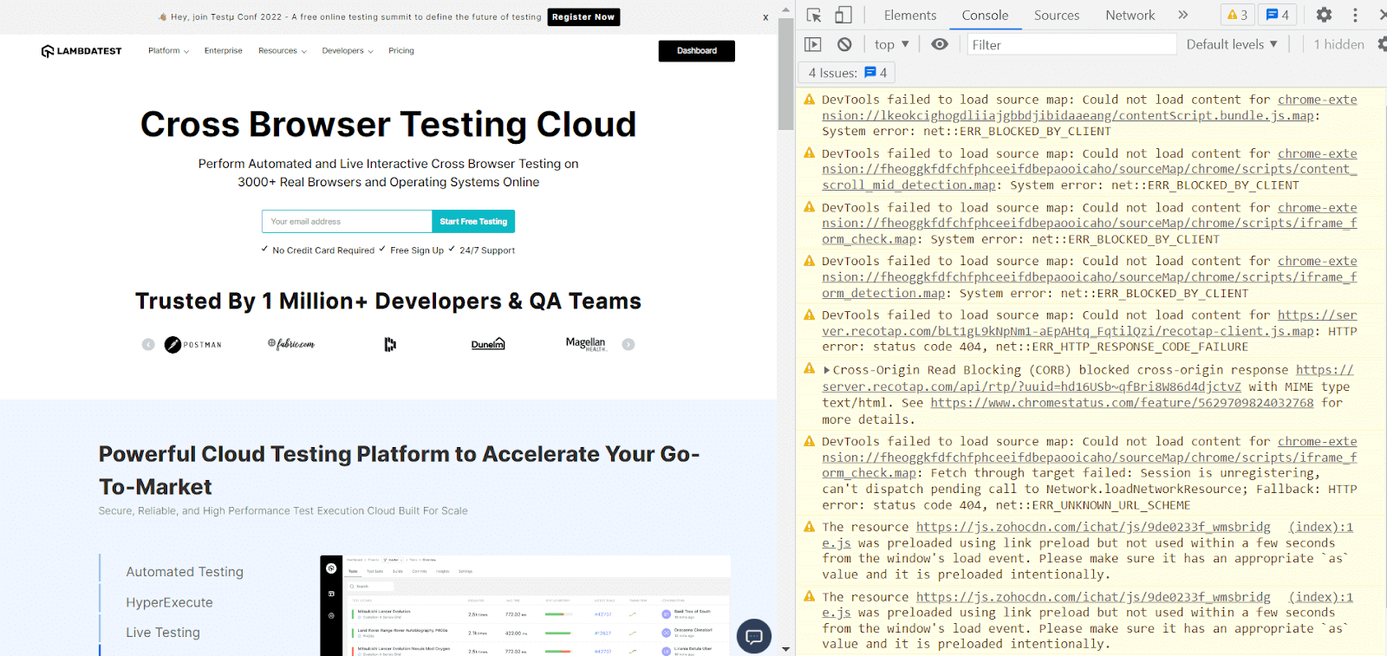This screenshot has height=656, width=1387.
Task: Open the 4 Issues link
Action: point(847,73)
